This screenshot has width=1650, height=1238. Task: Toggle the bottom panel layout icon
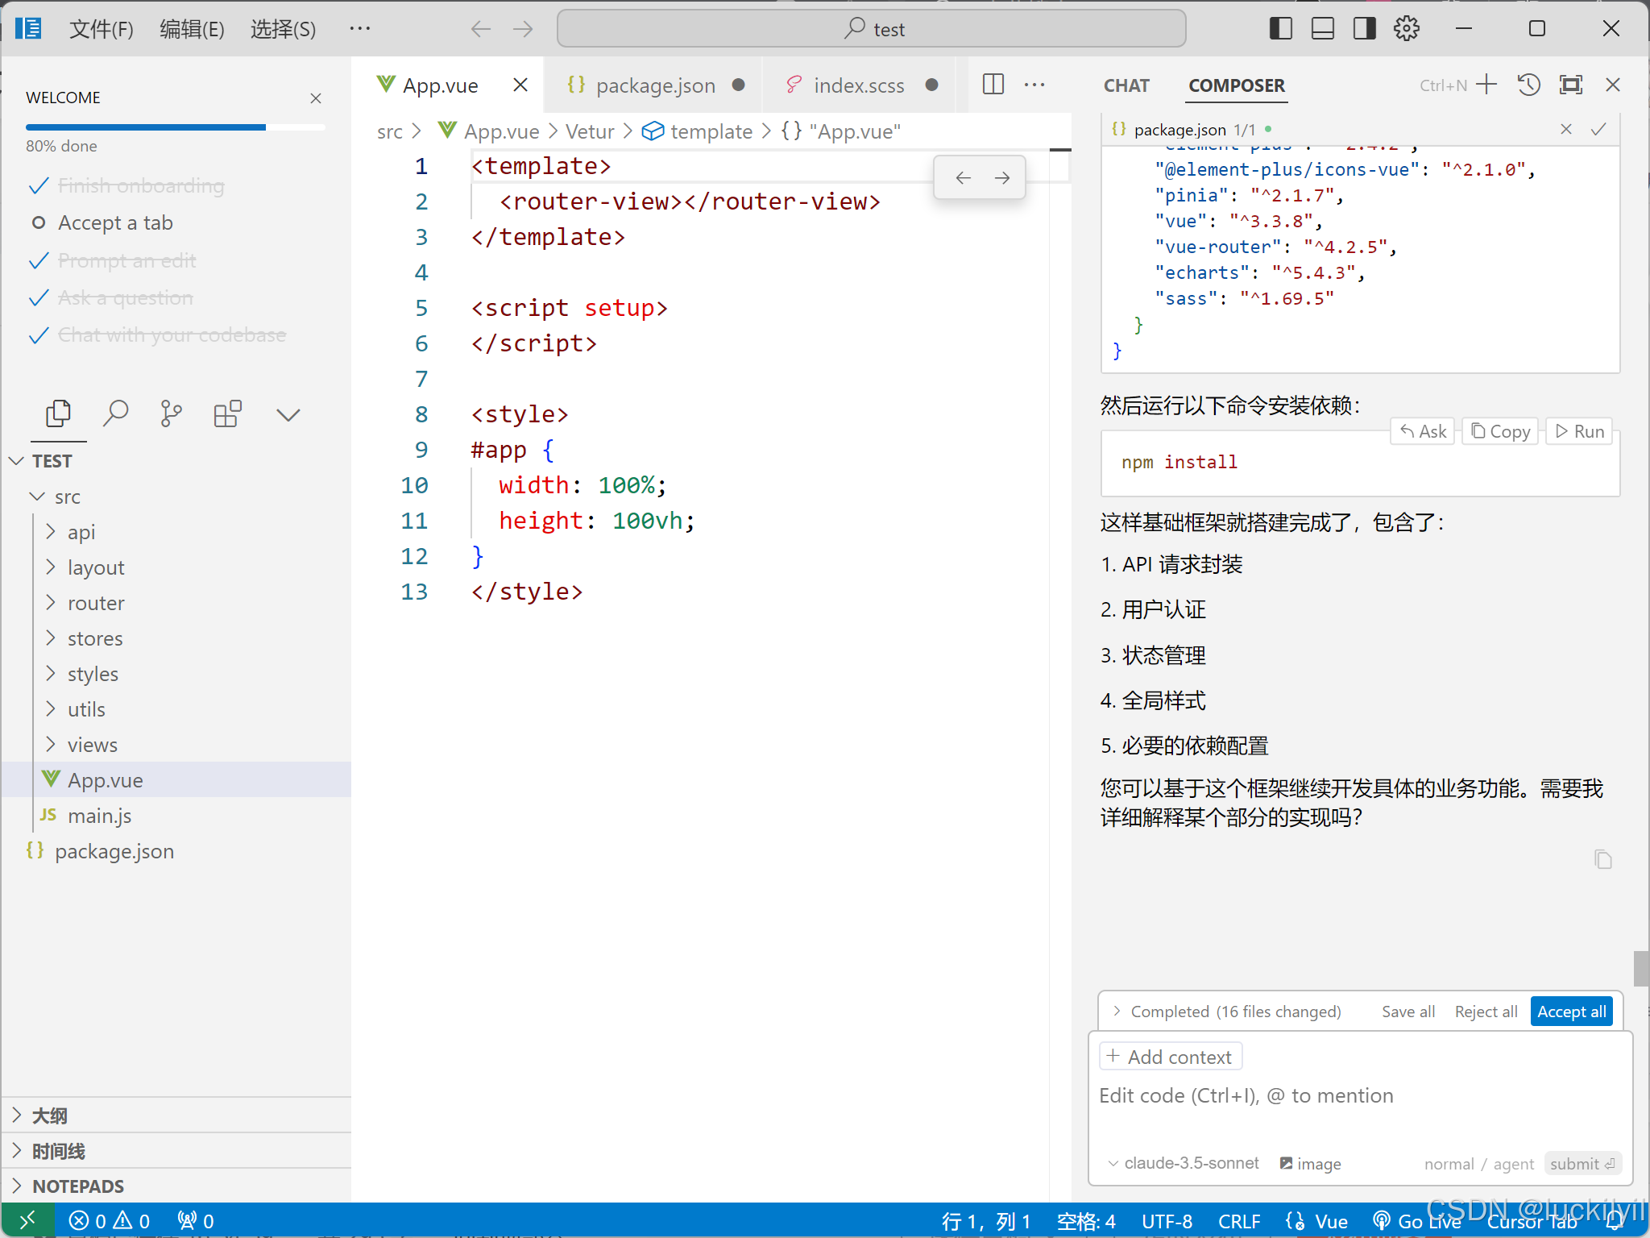pos(1322,29)
